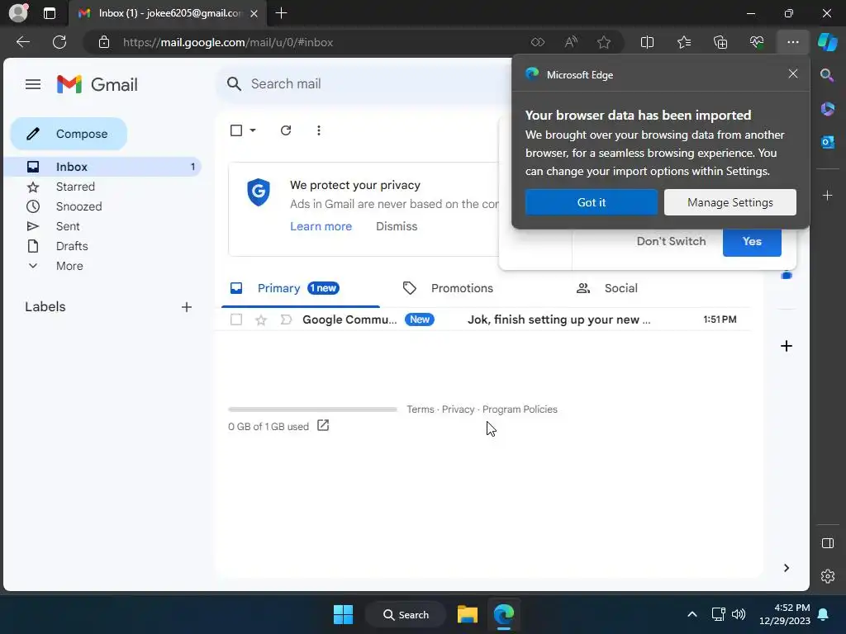Show hidden system tray icons
Screen dimensions: 846x634
(692, 614)
